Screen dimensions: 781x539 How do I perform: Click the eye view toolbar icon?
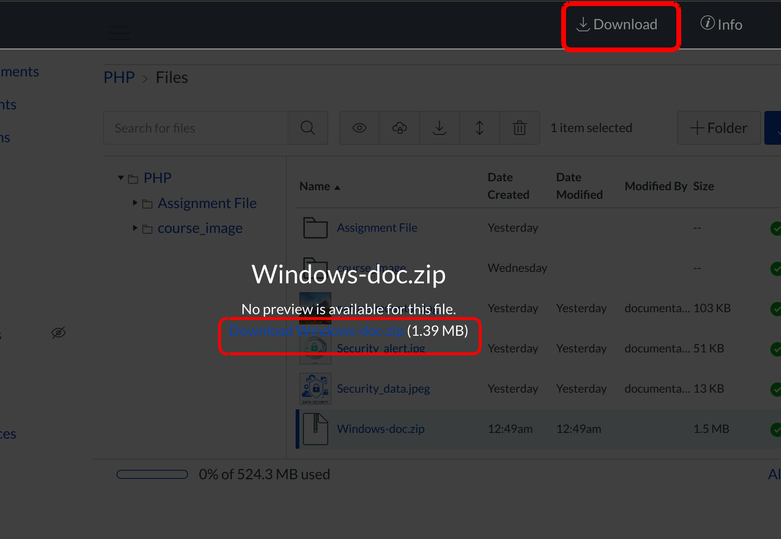[359, 128]
